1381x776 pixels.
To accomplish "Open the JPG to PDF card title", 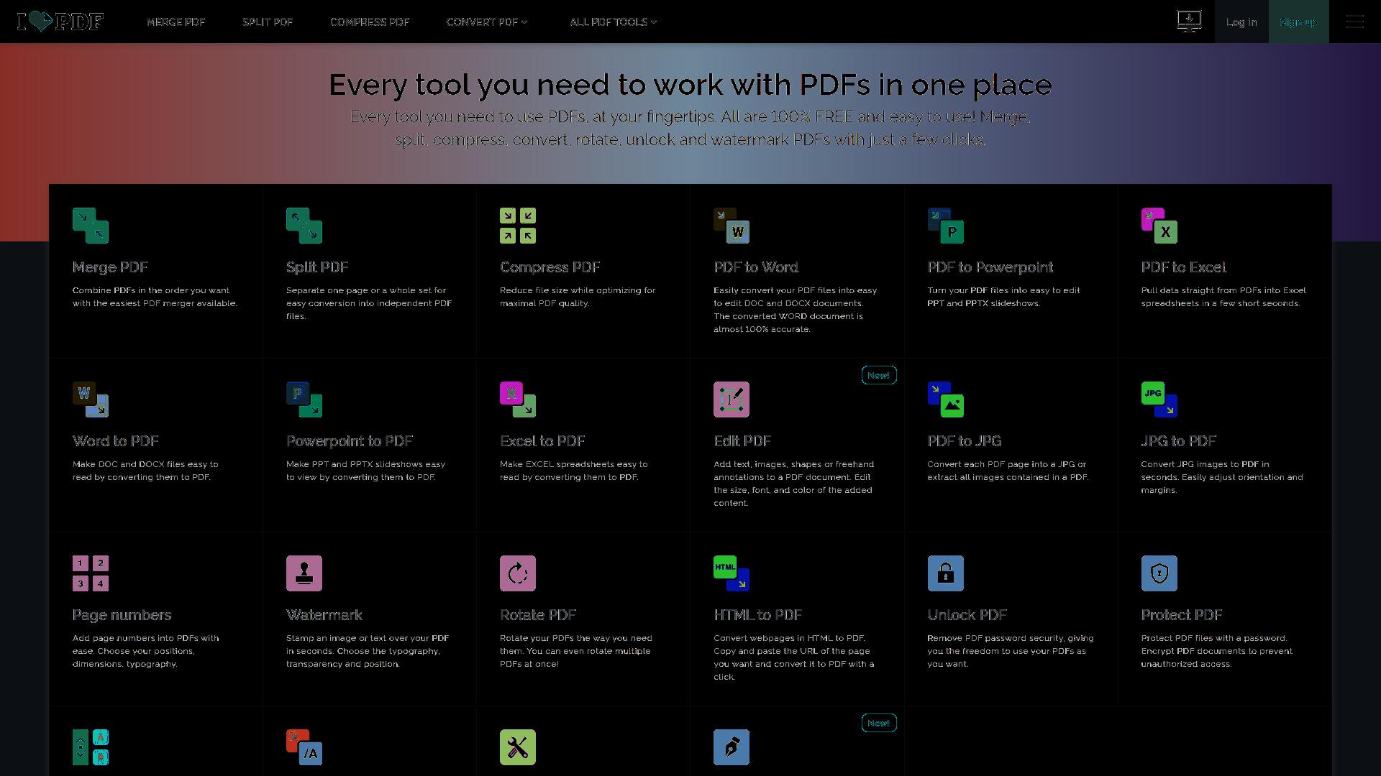I will pos(1179,441).
